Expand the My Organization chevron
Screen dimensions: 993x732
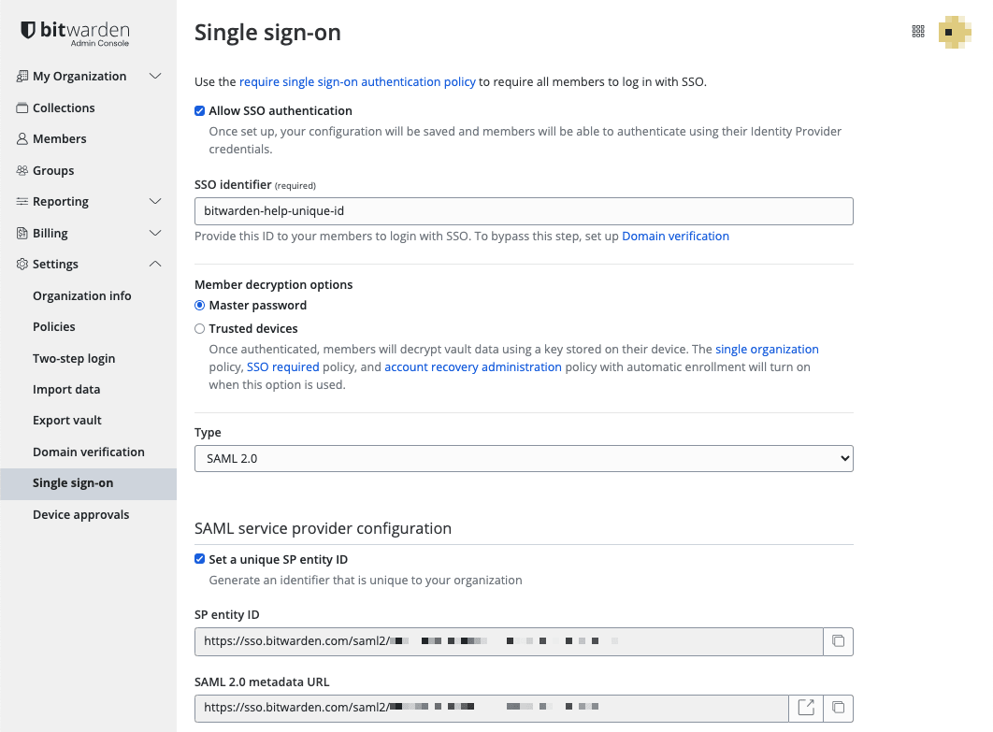pos(155,76)
